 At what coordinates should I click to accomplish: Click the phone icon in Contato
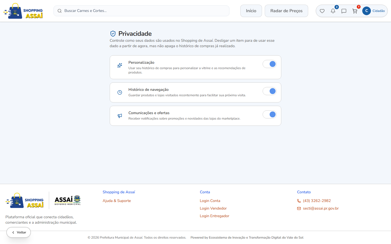tap(299, 201)
